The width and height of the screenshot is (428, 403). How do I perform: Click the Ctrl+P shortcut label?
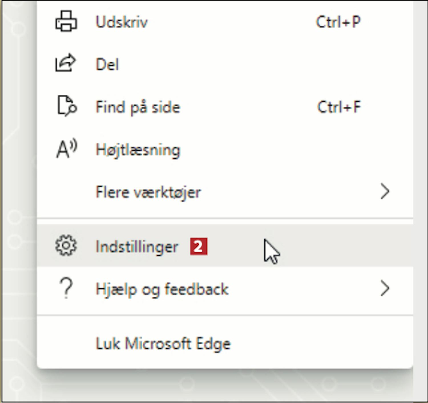[338, 22]
